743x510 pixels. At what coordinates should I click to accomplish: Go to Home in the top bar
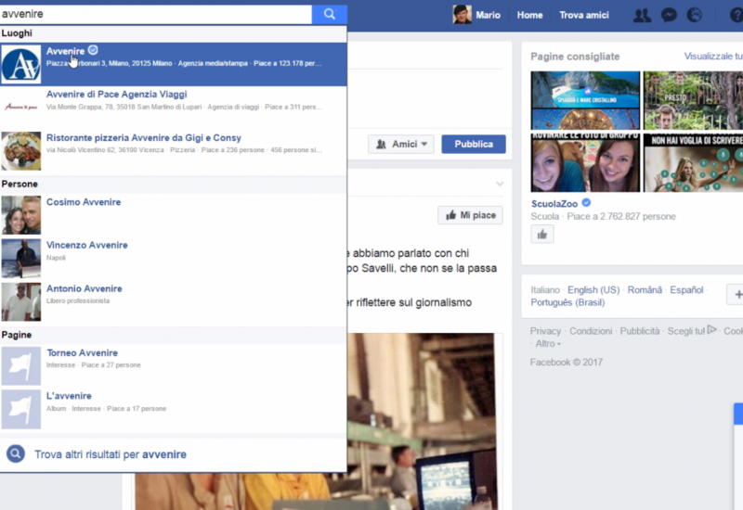(529, 15)
